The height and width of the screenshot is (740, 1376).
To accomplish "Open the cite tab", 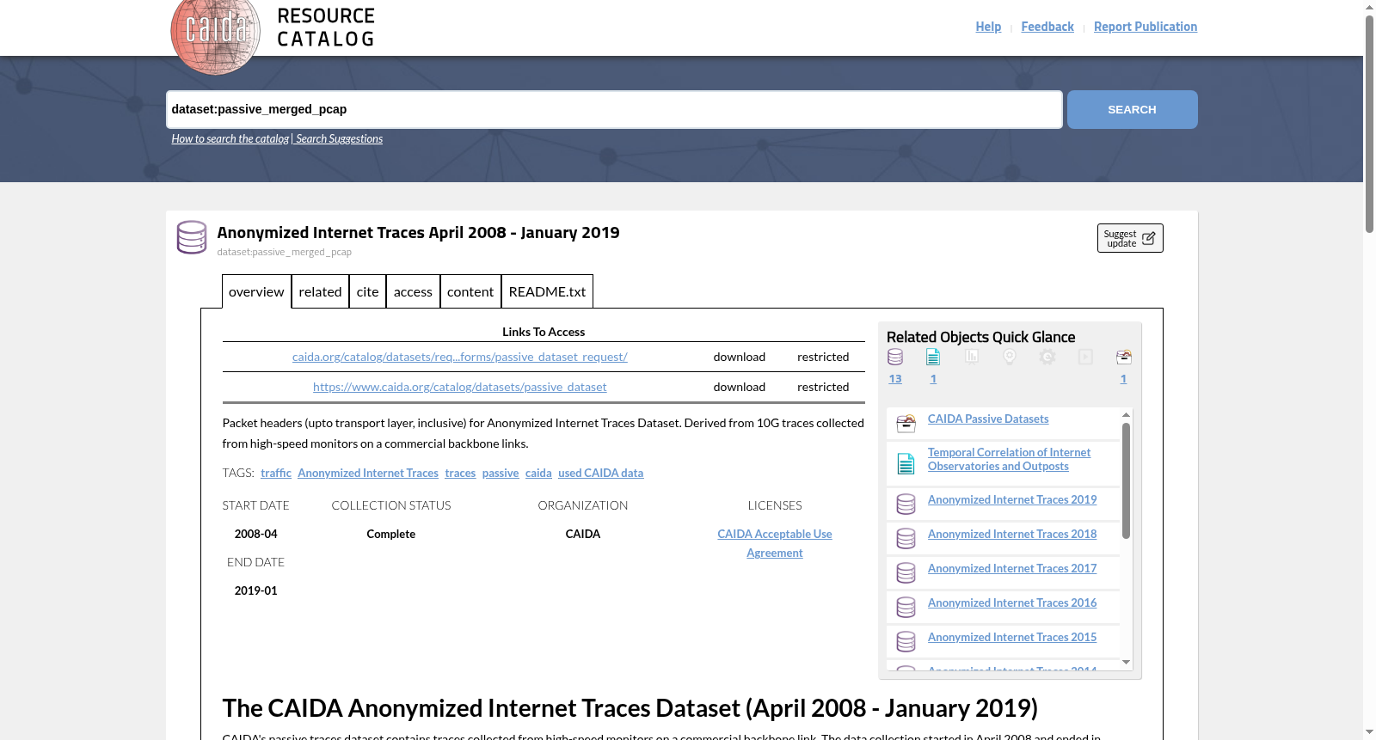I will [367, 291].
